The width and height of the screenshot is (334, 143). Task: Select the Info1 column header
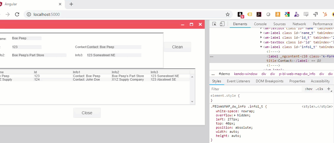tap(92, 72)
